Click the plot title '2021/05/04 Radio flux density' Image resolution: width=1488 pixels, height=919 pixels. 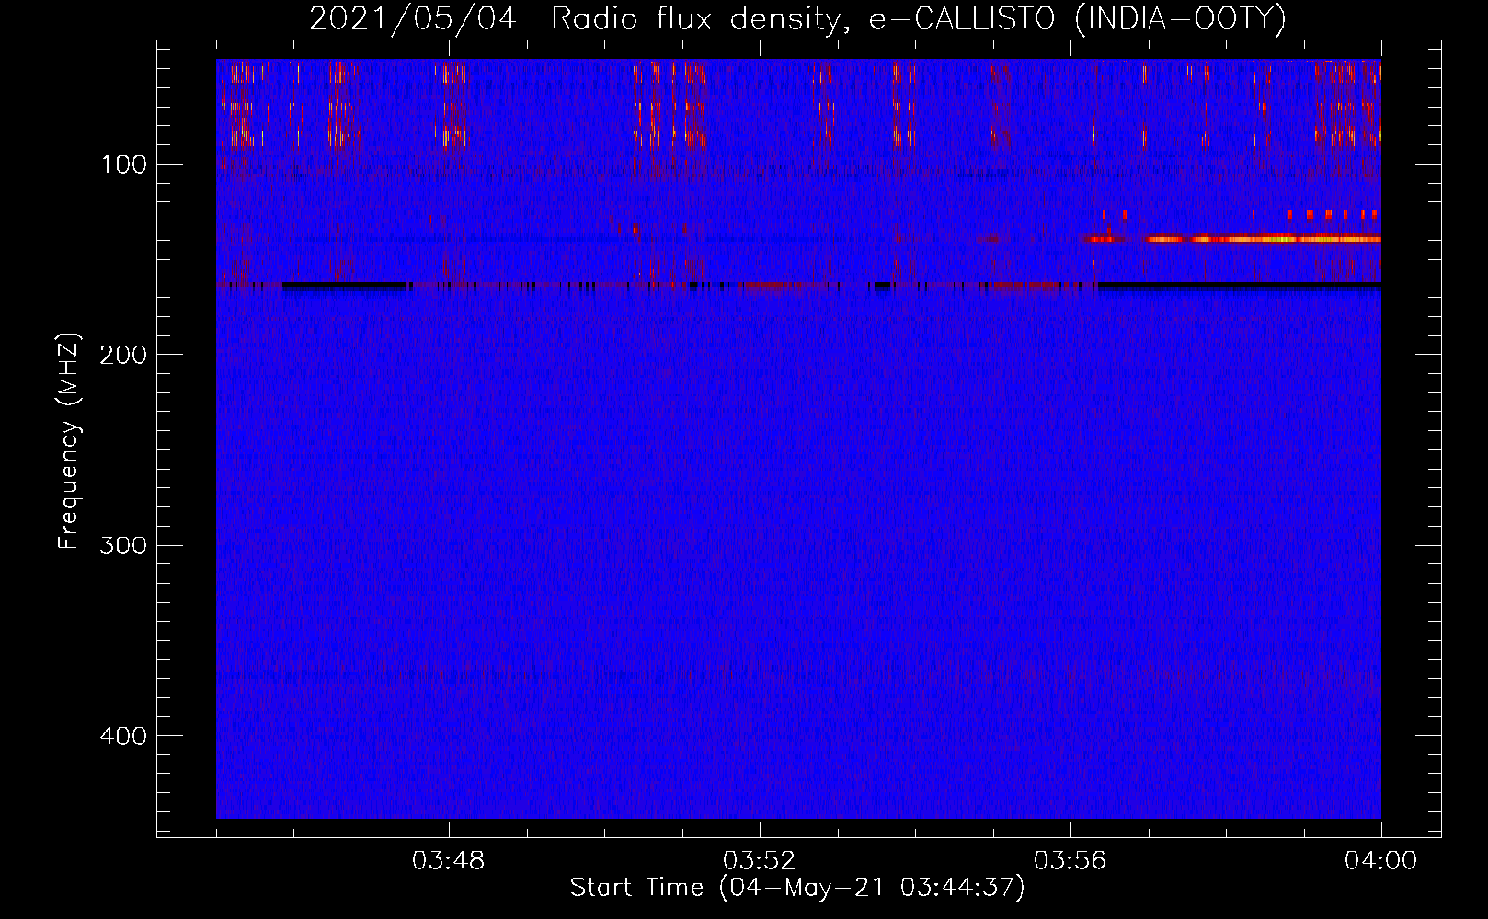coord(796,18)
